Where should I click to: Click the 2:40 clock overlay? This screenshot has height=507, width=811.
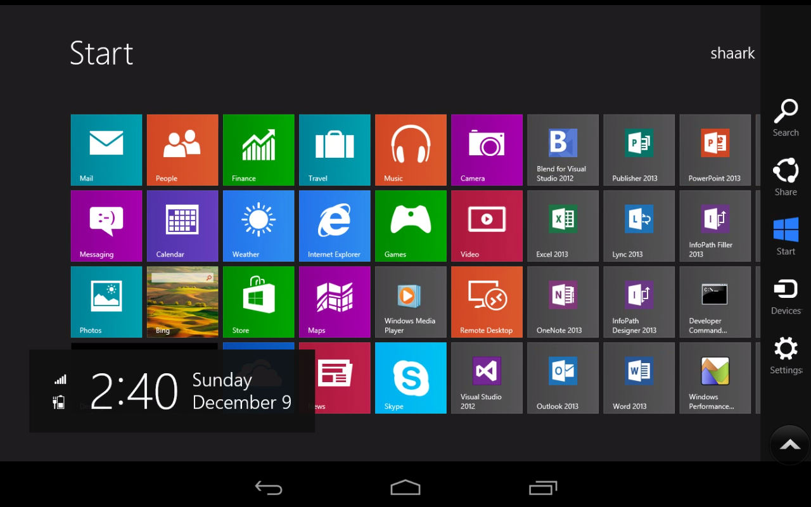(134, 391)
